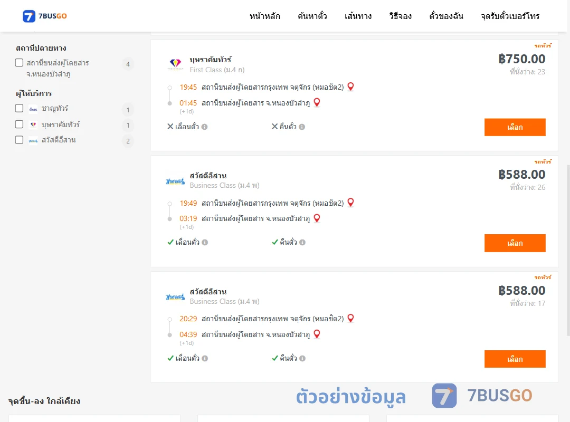This screenshot has width=570, height=422.
Task: Click the จุดขึ้น-ลง ใกล้เคียง heading
Action: point(44,401)
